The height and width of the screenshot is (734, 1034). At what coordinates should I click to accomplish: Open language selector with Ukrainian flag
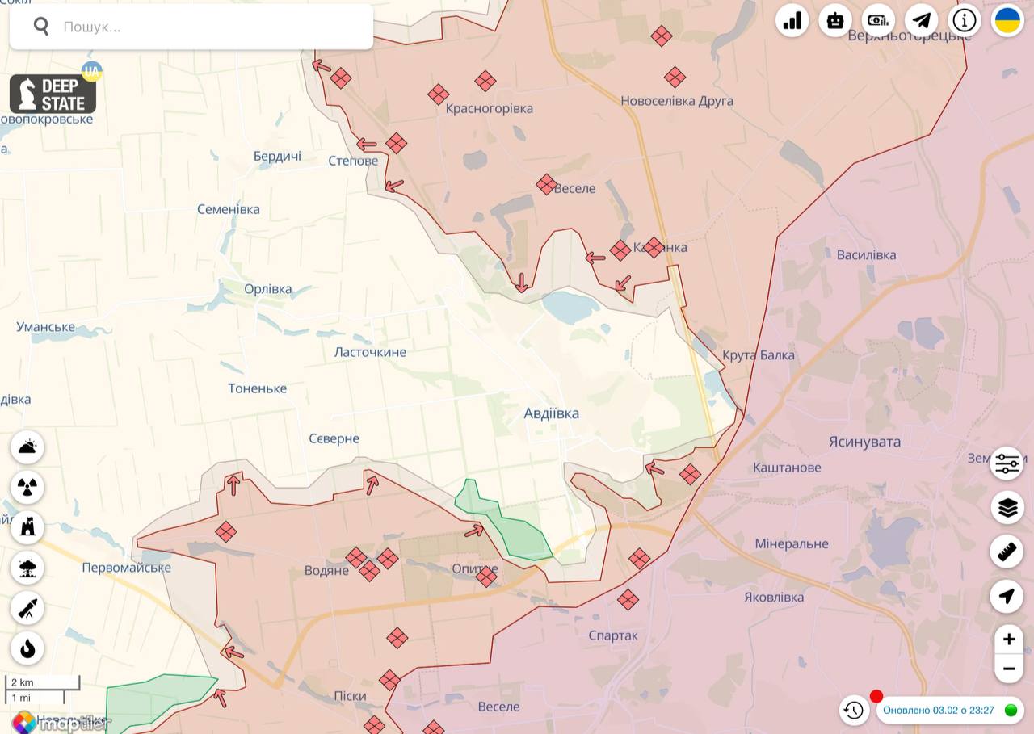[1007, 21]
